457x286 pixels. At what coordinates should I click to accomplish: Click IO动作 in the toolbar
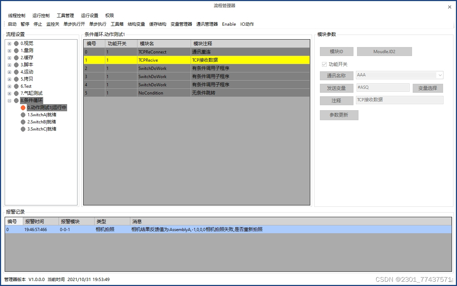point(247,24)
